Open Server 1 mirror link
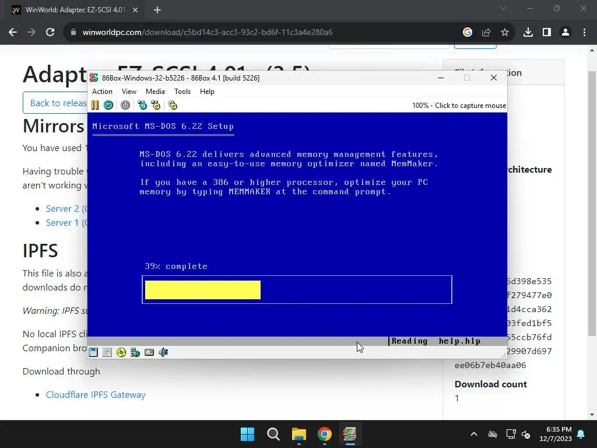597x448 pixels. [66, 223]
